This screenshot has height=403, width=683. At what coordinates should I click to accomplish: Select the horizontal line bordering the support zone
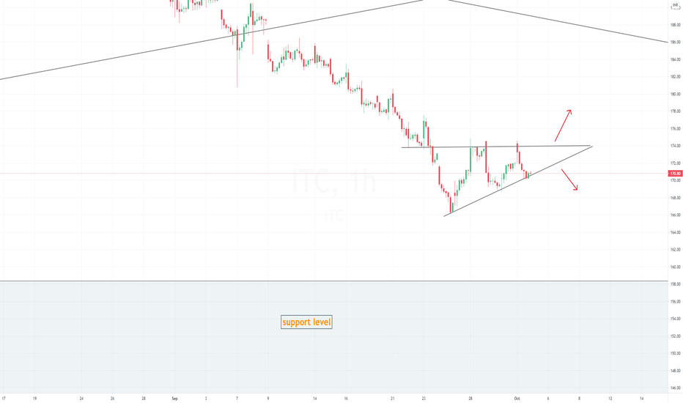pyautogui.click(x=333, y=281)
